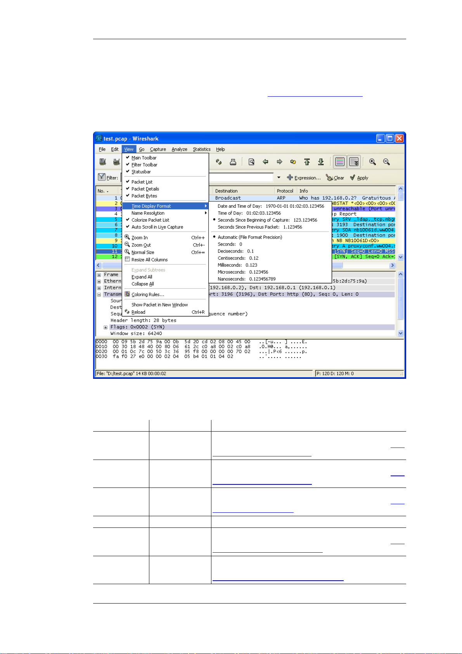
Task: Toggle Packet Details pane option
Action: pos(165,189)
